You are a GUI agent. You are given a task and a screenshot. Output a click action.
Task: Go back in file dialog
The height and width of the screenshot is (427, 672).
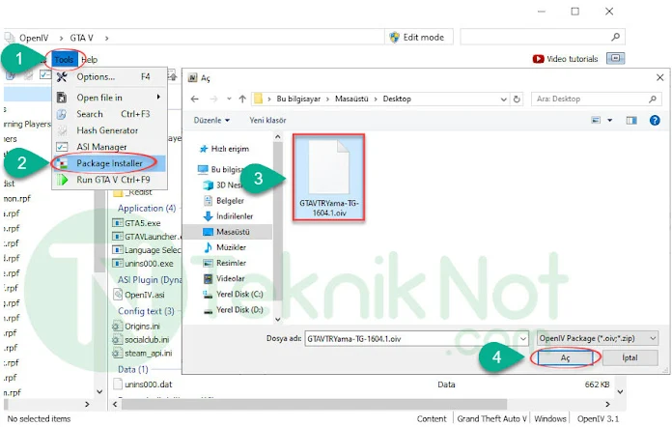[x=195, y=100]
